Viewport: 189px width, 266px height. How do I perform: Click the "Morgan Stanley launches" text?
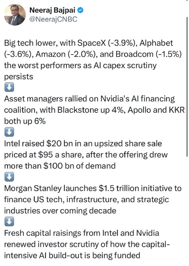[50, 188]
